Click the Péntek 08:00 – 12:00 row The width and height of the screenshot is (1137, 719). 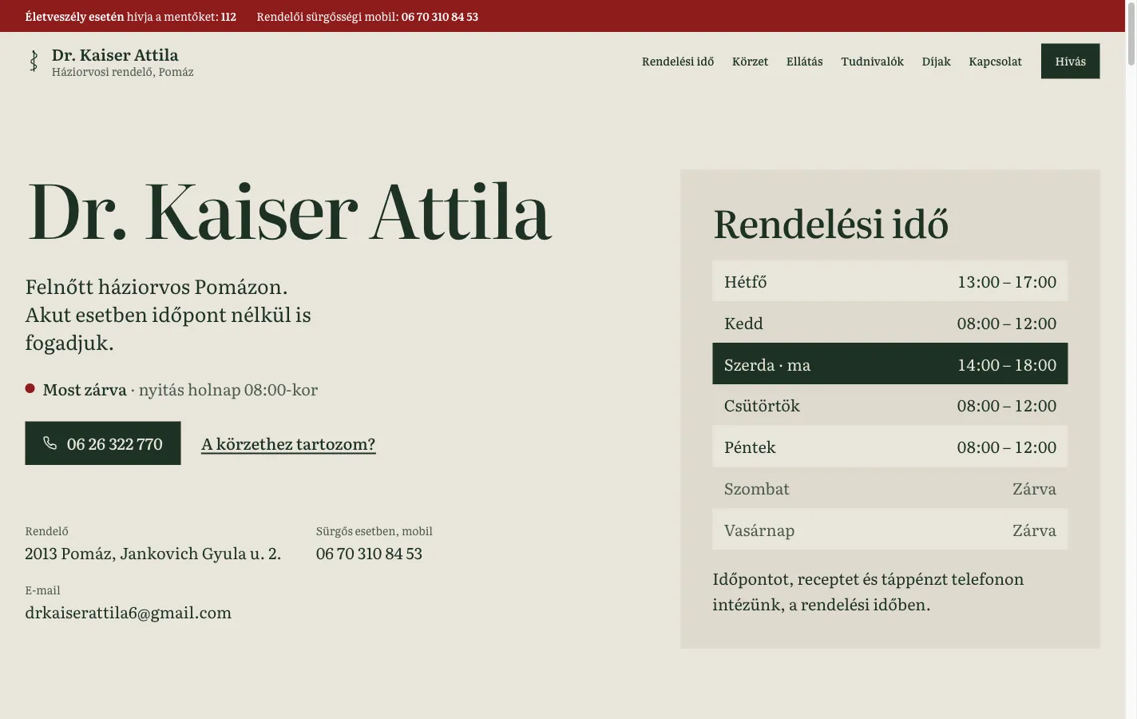pos(889,447)
